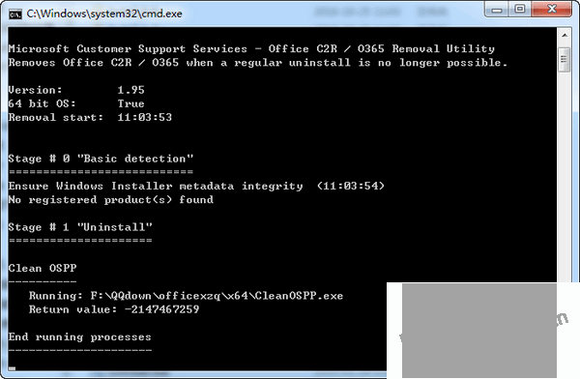Click the CleanOSPP.exe path line
Screen dimensions: 580x379
click(x=186, y=296)
